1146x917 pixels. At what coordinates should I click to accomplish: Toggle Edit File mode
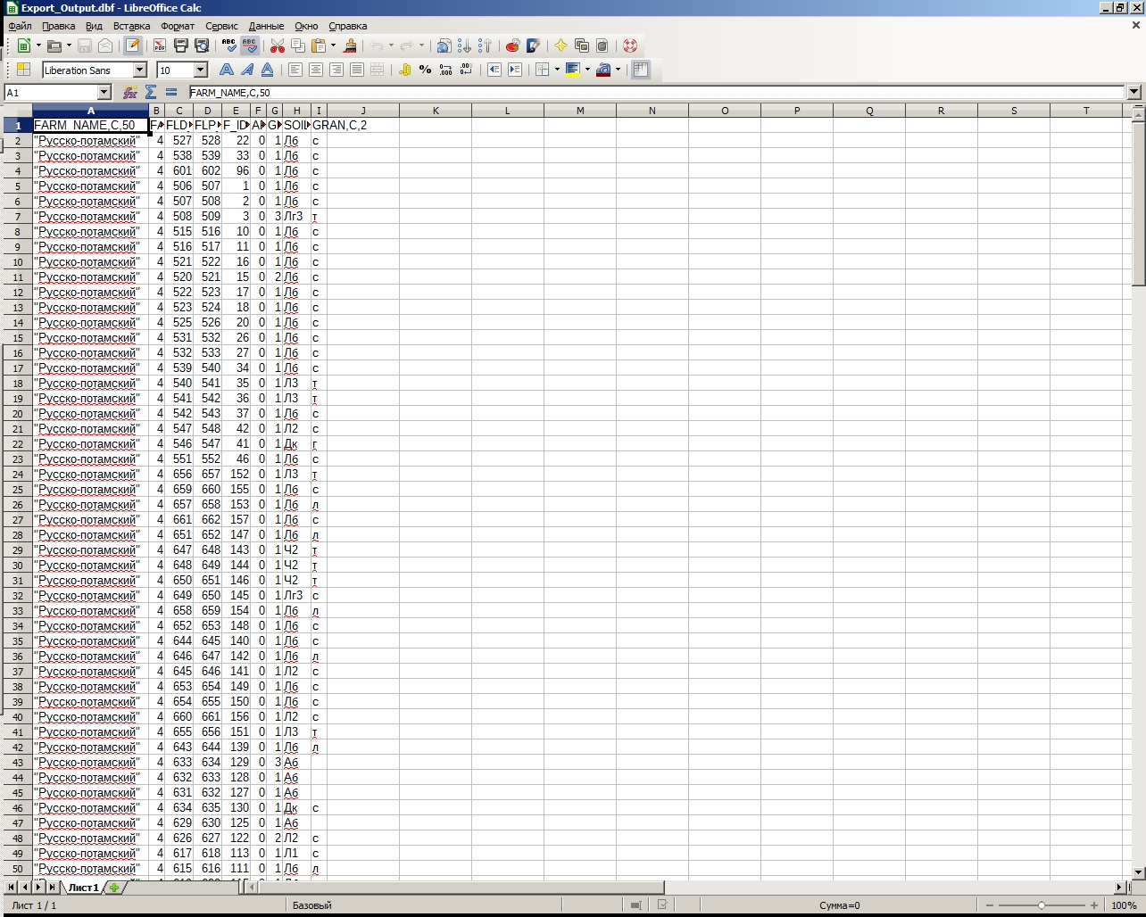[133, 45]
